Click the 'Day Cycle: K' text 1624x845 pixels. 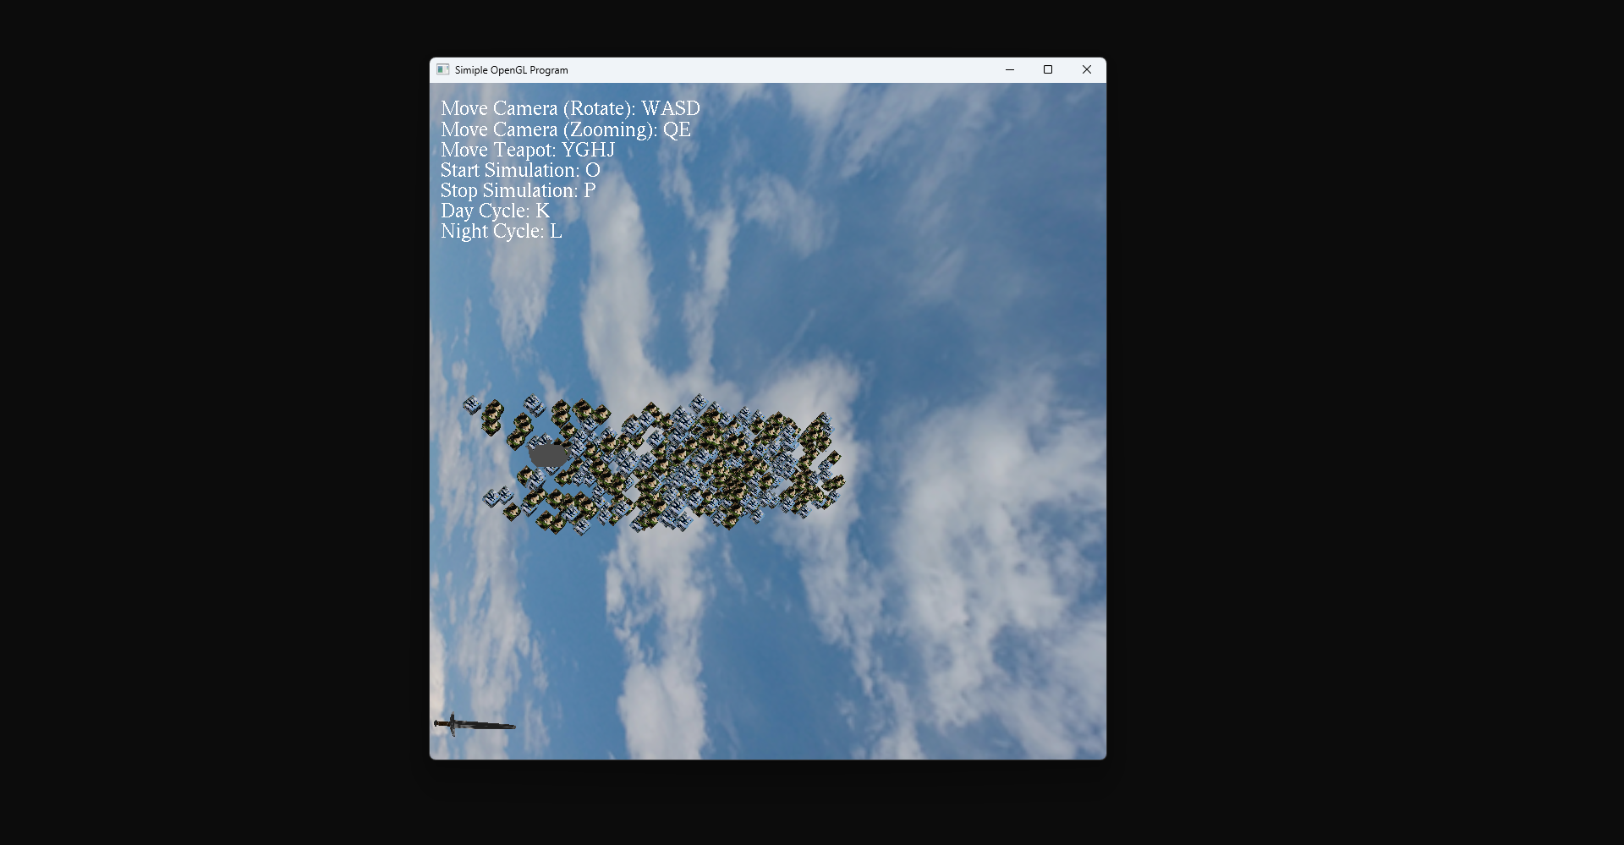[x=495, y=211]
